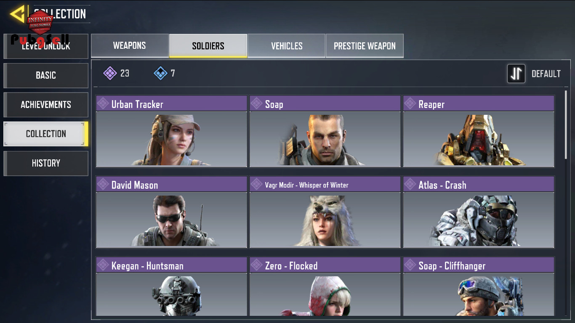Viewport: 575px width, 323px height.
Task: Select the Atlas - Crash soldier card
Action: coord(479,212)
